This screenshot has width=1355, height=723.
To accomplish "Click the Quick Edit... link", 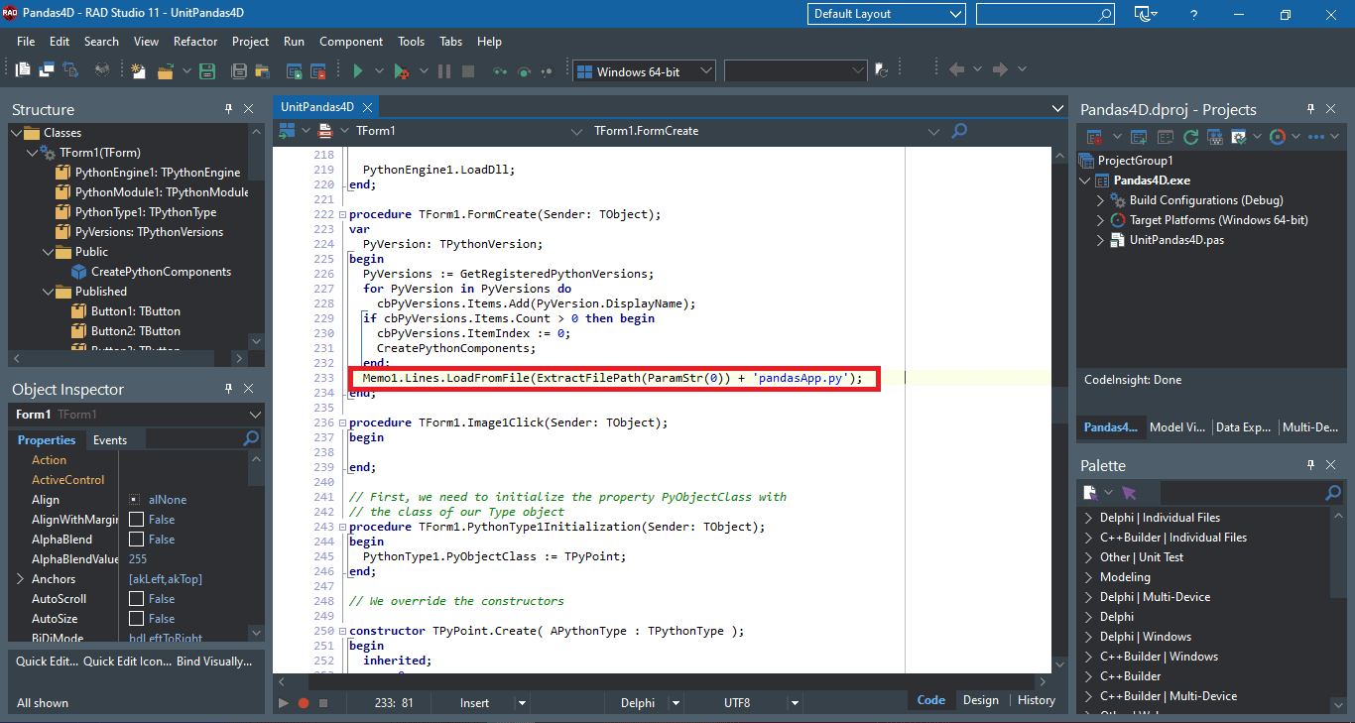I will point(48,662).
